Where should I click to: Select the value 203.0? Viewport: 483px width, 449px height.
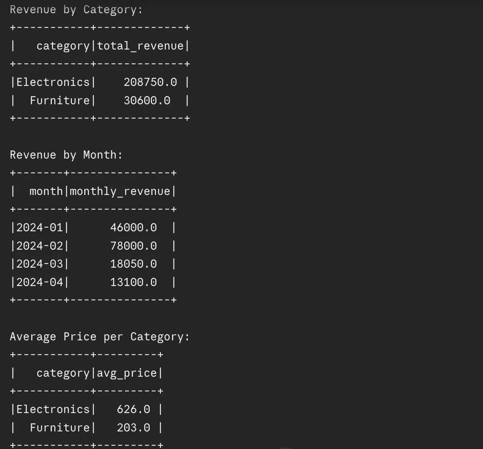(133, 428)
